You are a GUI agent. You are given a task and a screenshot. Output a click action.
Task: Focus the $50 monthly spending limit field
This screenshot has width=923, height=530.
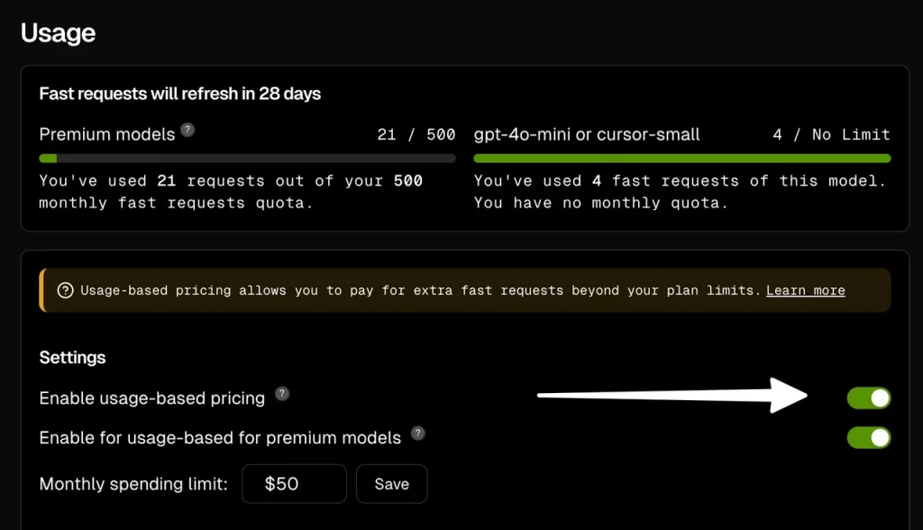coord(295,484)
